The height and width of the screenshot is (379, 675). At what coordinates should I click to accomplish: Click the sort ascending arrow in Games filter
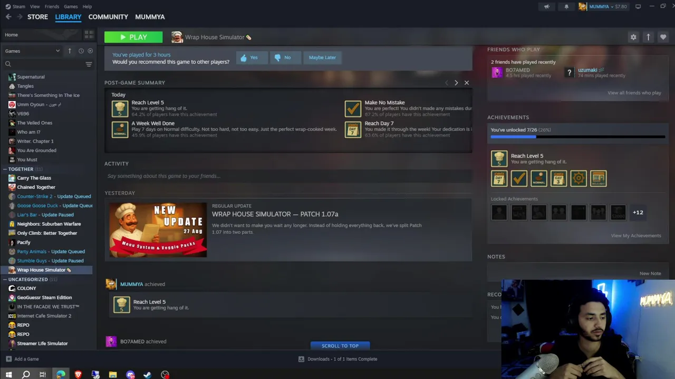click(x=70, y=51)
